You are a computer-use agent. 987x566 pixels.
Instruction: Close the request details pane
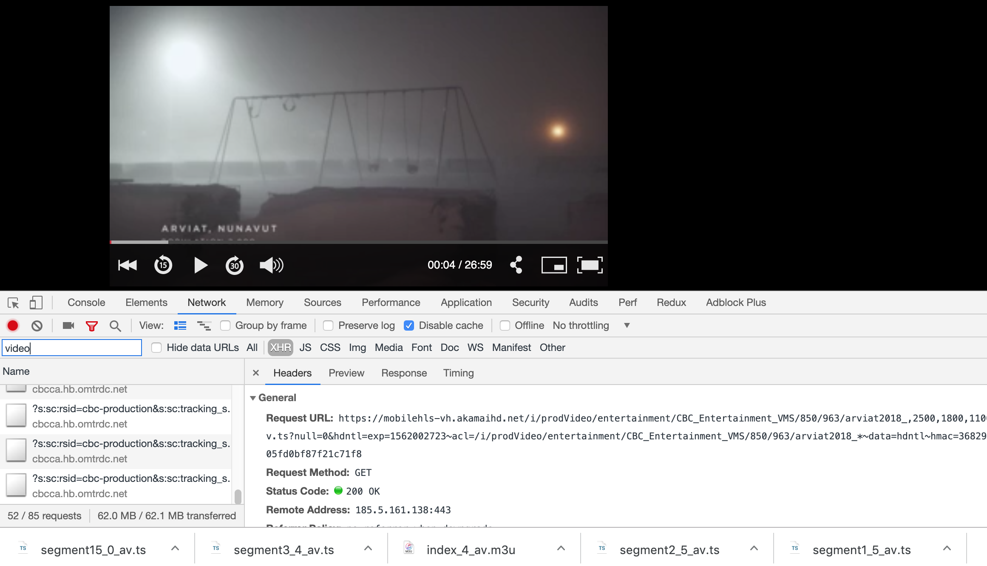tap(256, 373)
